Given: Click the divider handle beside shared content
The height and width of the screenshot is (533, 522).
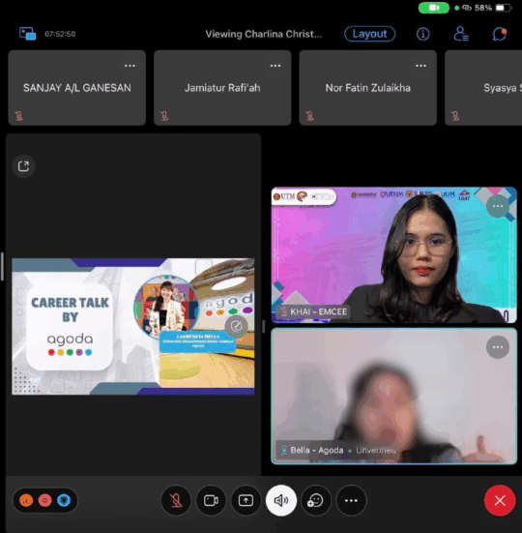Looking at the screenshot, I should (264, 327).
